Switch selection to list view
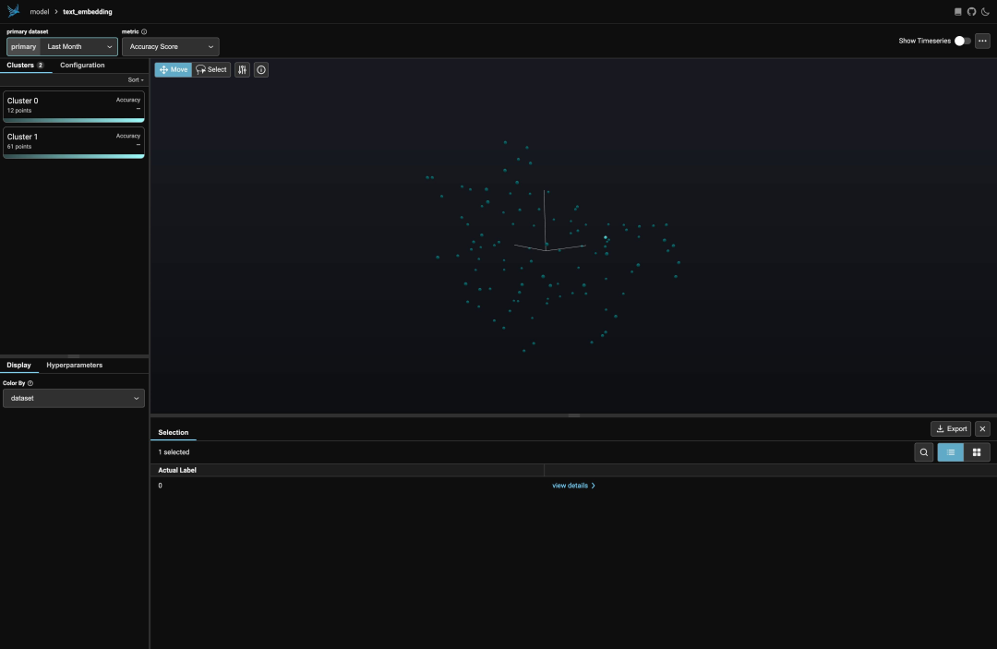997x649 pixels. tap(951, 452)
